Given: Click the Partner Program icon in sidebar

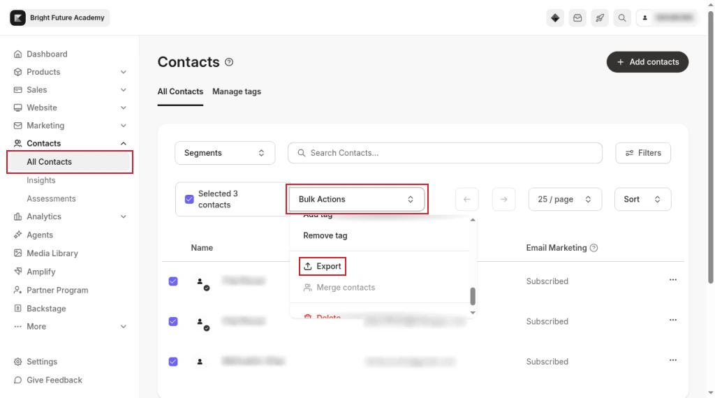Looking at the screenshot, I should (17, 290).
